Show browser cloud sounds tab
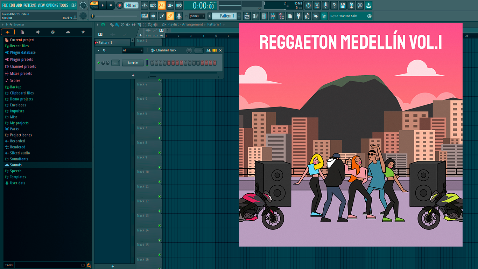 68,32
